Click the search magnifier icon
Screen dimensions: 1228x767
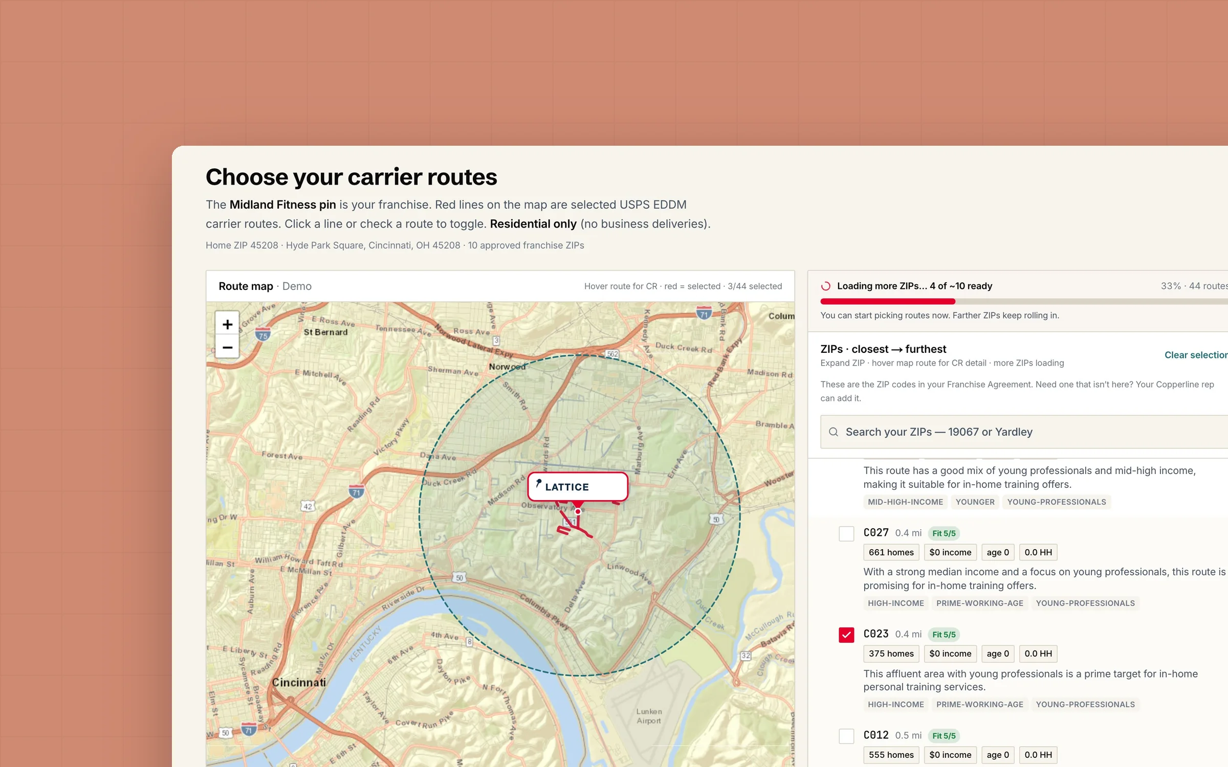pyautogui.click(x=834, y=432)
